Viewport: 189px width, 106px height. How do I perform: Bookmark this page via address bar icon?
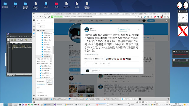pyautogui.click(x=138, y=17)
